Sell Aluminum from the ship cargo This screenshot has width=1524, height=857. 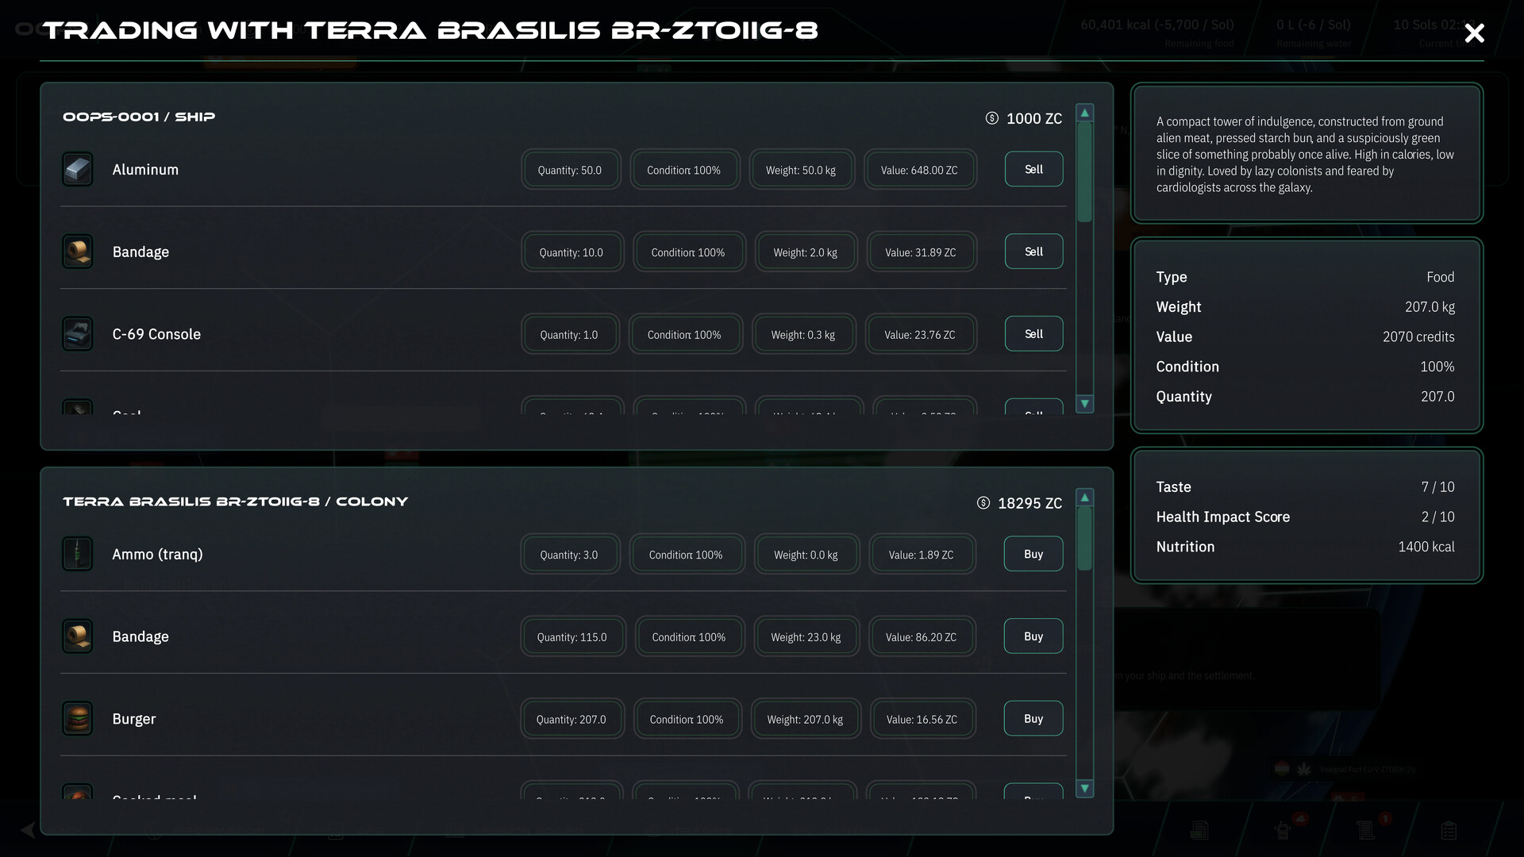click(x=1033, y=169)
